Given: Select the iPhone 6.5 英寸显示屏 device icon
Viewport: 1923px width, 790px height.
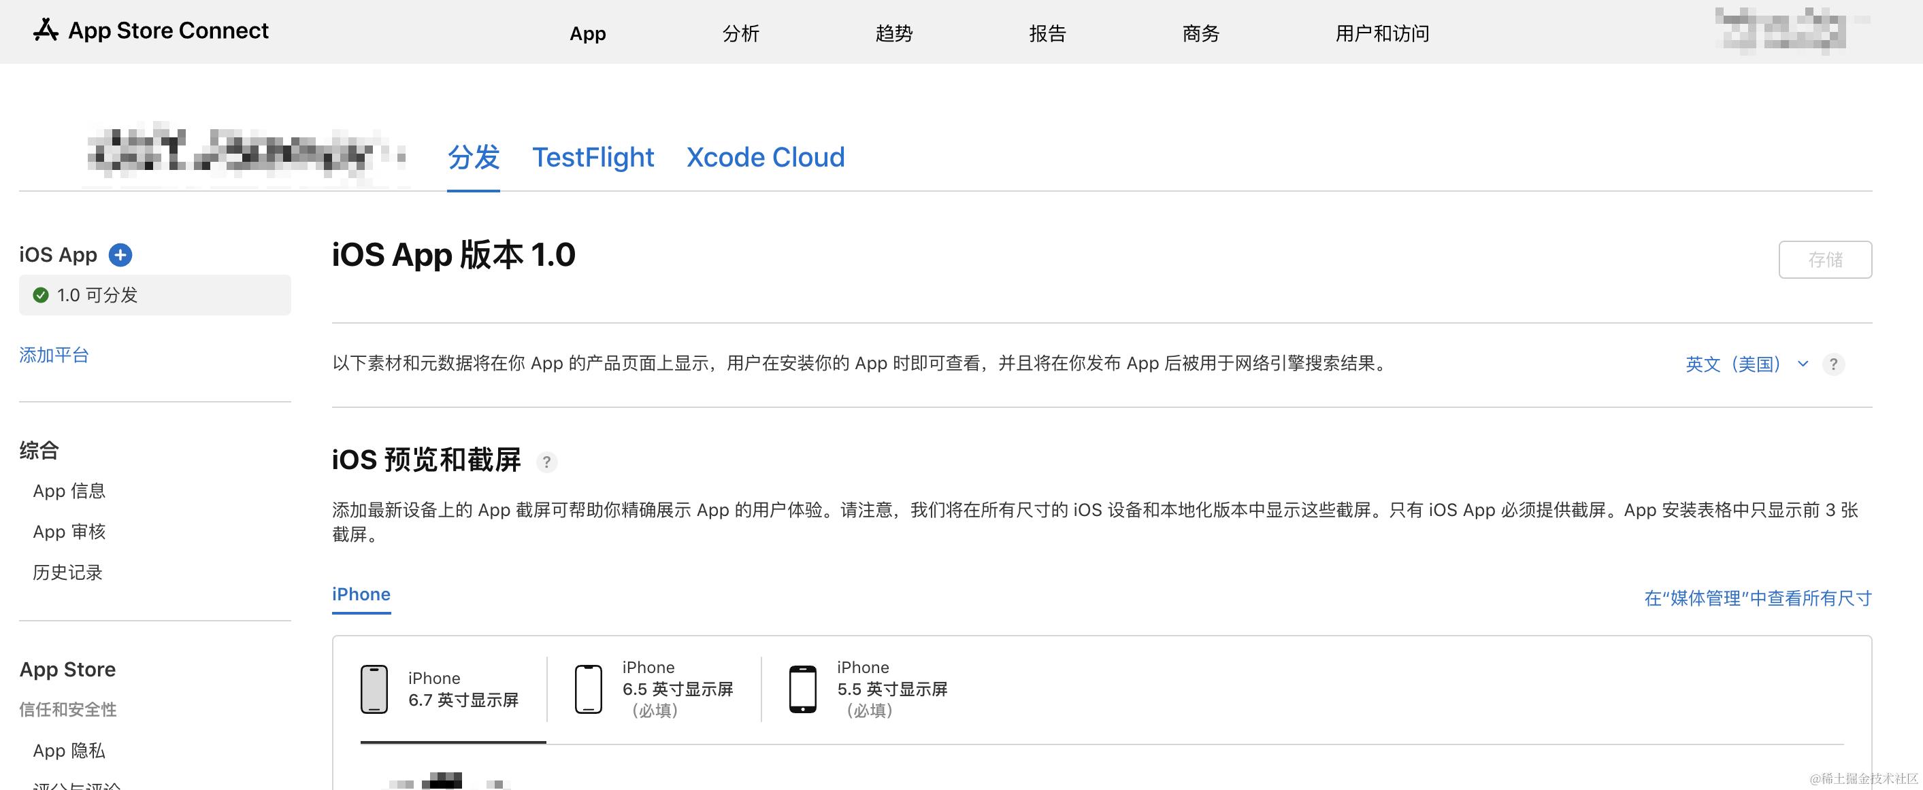Looking at the screenshot, I should click(588, 689).
